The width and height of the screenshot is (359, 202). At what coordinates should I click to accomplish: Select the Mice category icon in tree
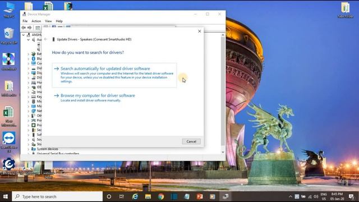tap(34, 101)
